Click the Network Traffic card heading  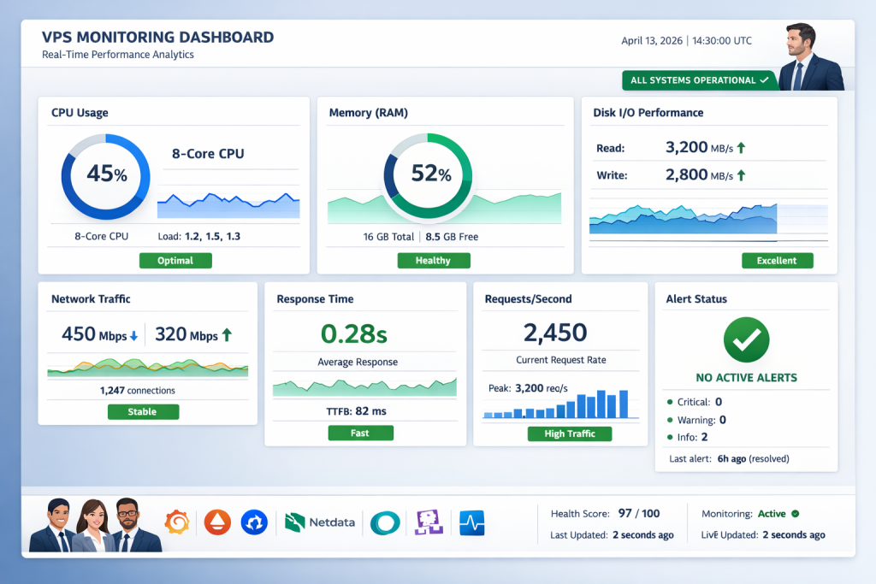pos(91,299)
